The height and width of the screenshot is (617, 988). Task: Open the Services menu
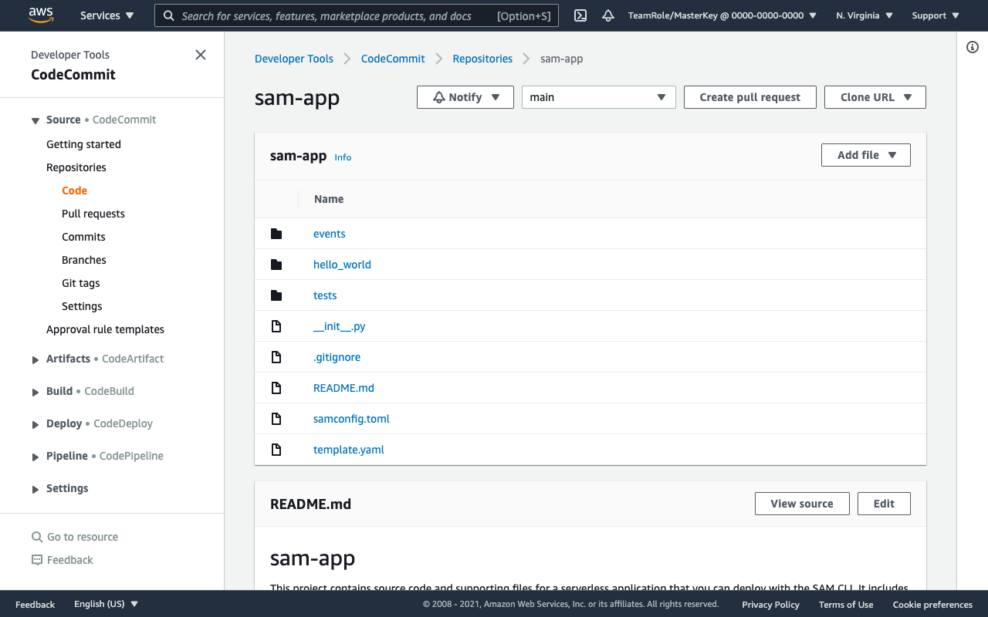pyautogui.click(x=107, y=15)
